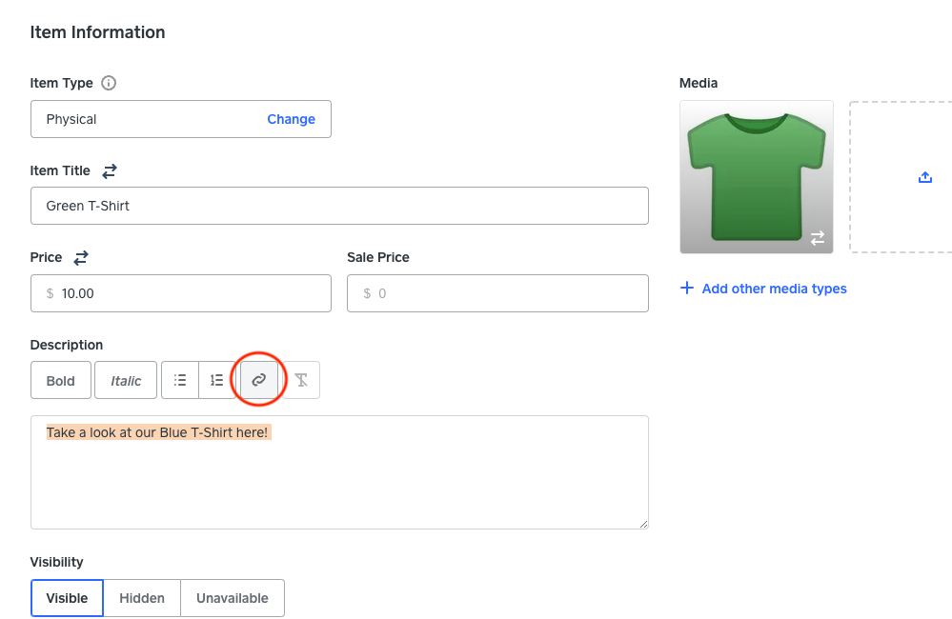The image size is (952, 619).
Task: Toggle Italic formatting
Action: pyautogui.click(x=126, y=380)
